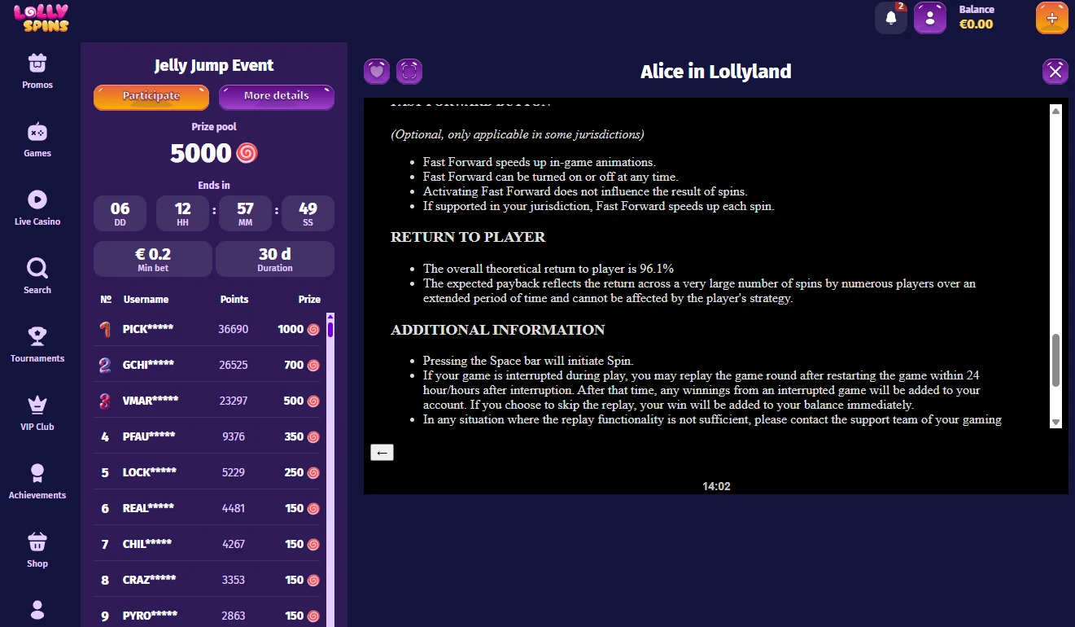Open VIP Club crown icon
The image size is (1075, 627).
pyautogui.click(x=37, y=404)
